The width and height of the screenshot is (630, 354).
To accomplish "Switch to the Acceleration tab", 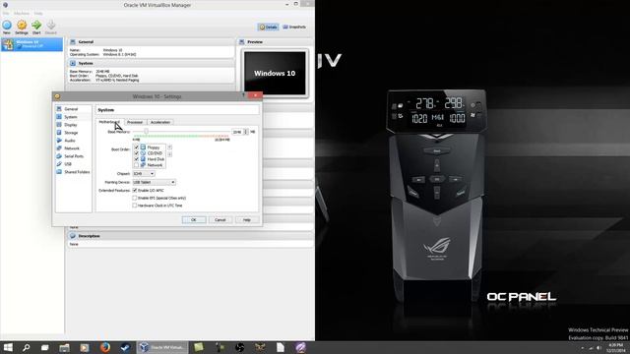I will [x=160, y=122].
